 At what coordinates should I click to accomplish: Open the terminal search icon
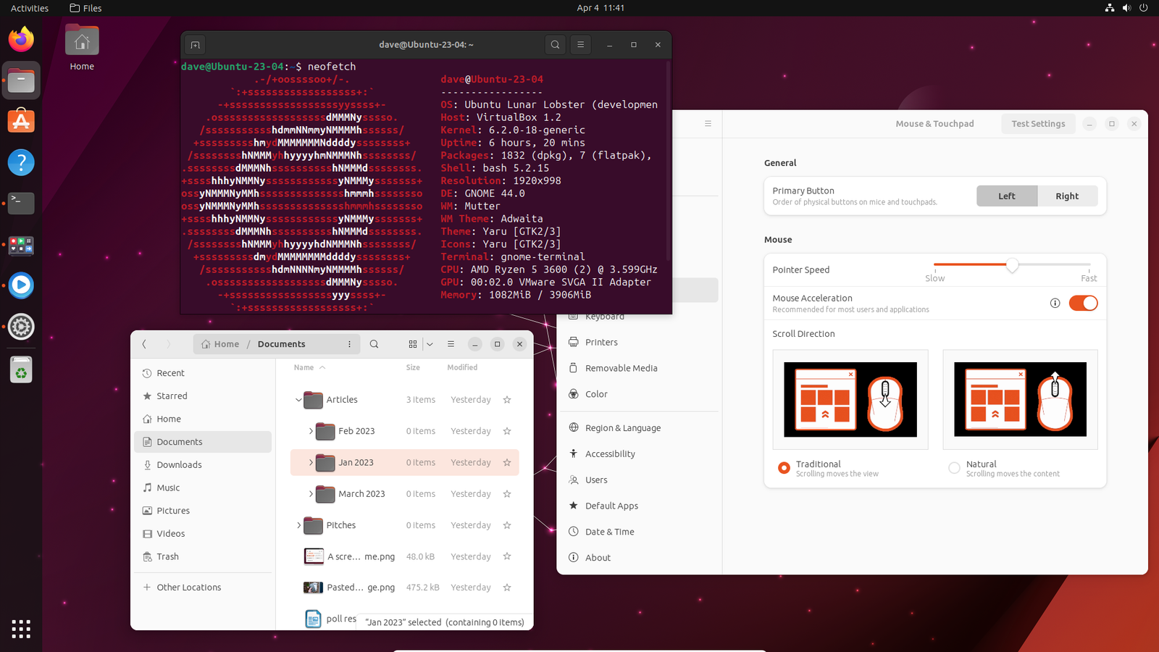pyautogui.click(x=555, y=45)
